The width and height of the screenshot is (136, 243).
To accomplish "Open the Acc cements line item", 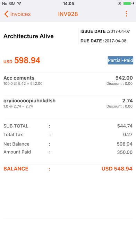I will click(68, 81).
